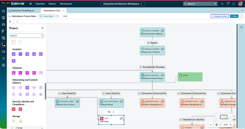Toggle the minimap visibility button
Image resolution: width=245 pixels, height=129 pixels.
(x=217, y=125)
